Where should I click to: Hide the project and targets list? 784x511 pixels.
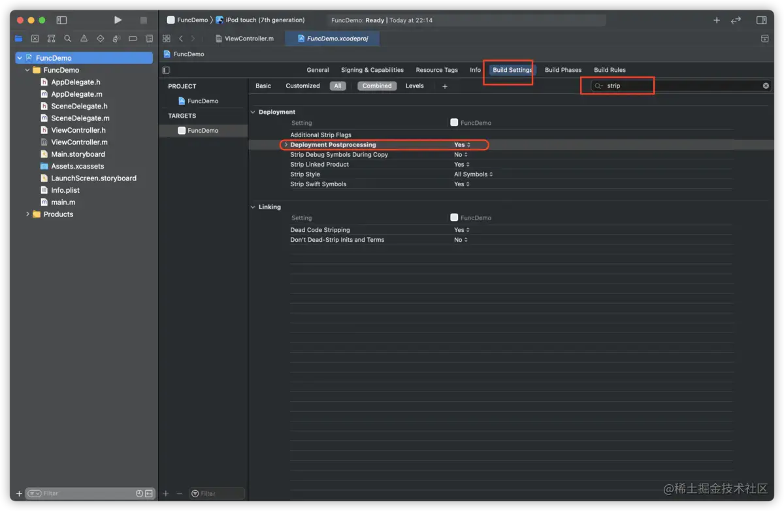tap(166, 70)
